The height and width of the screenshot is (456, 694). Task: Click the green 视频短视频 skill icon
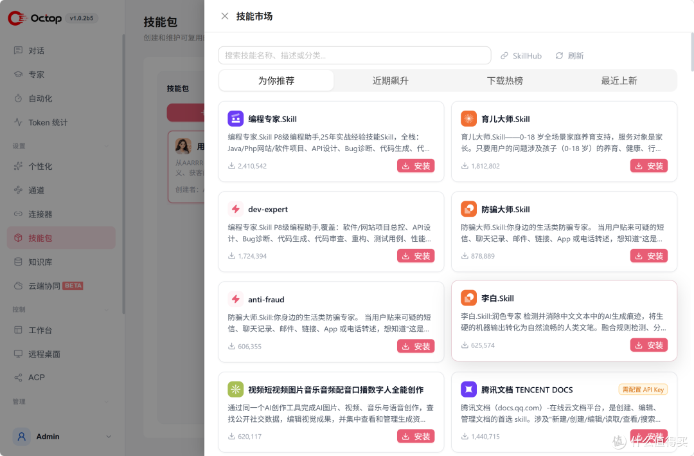click(235, 390)
